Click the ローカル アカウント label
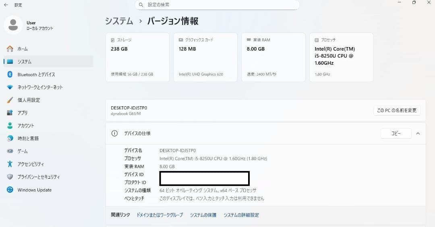 (39, 28)
